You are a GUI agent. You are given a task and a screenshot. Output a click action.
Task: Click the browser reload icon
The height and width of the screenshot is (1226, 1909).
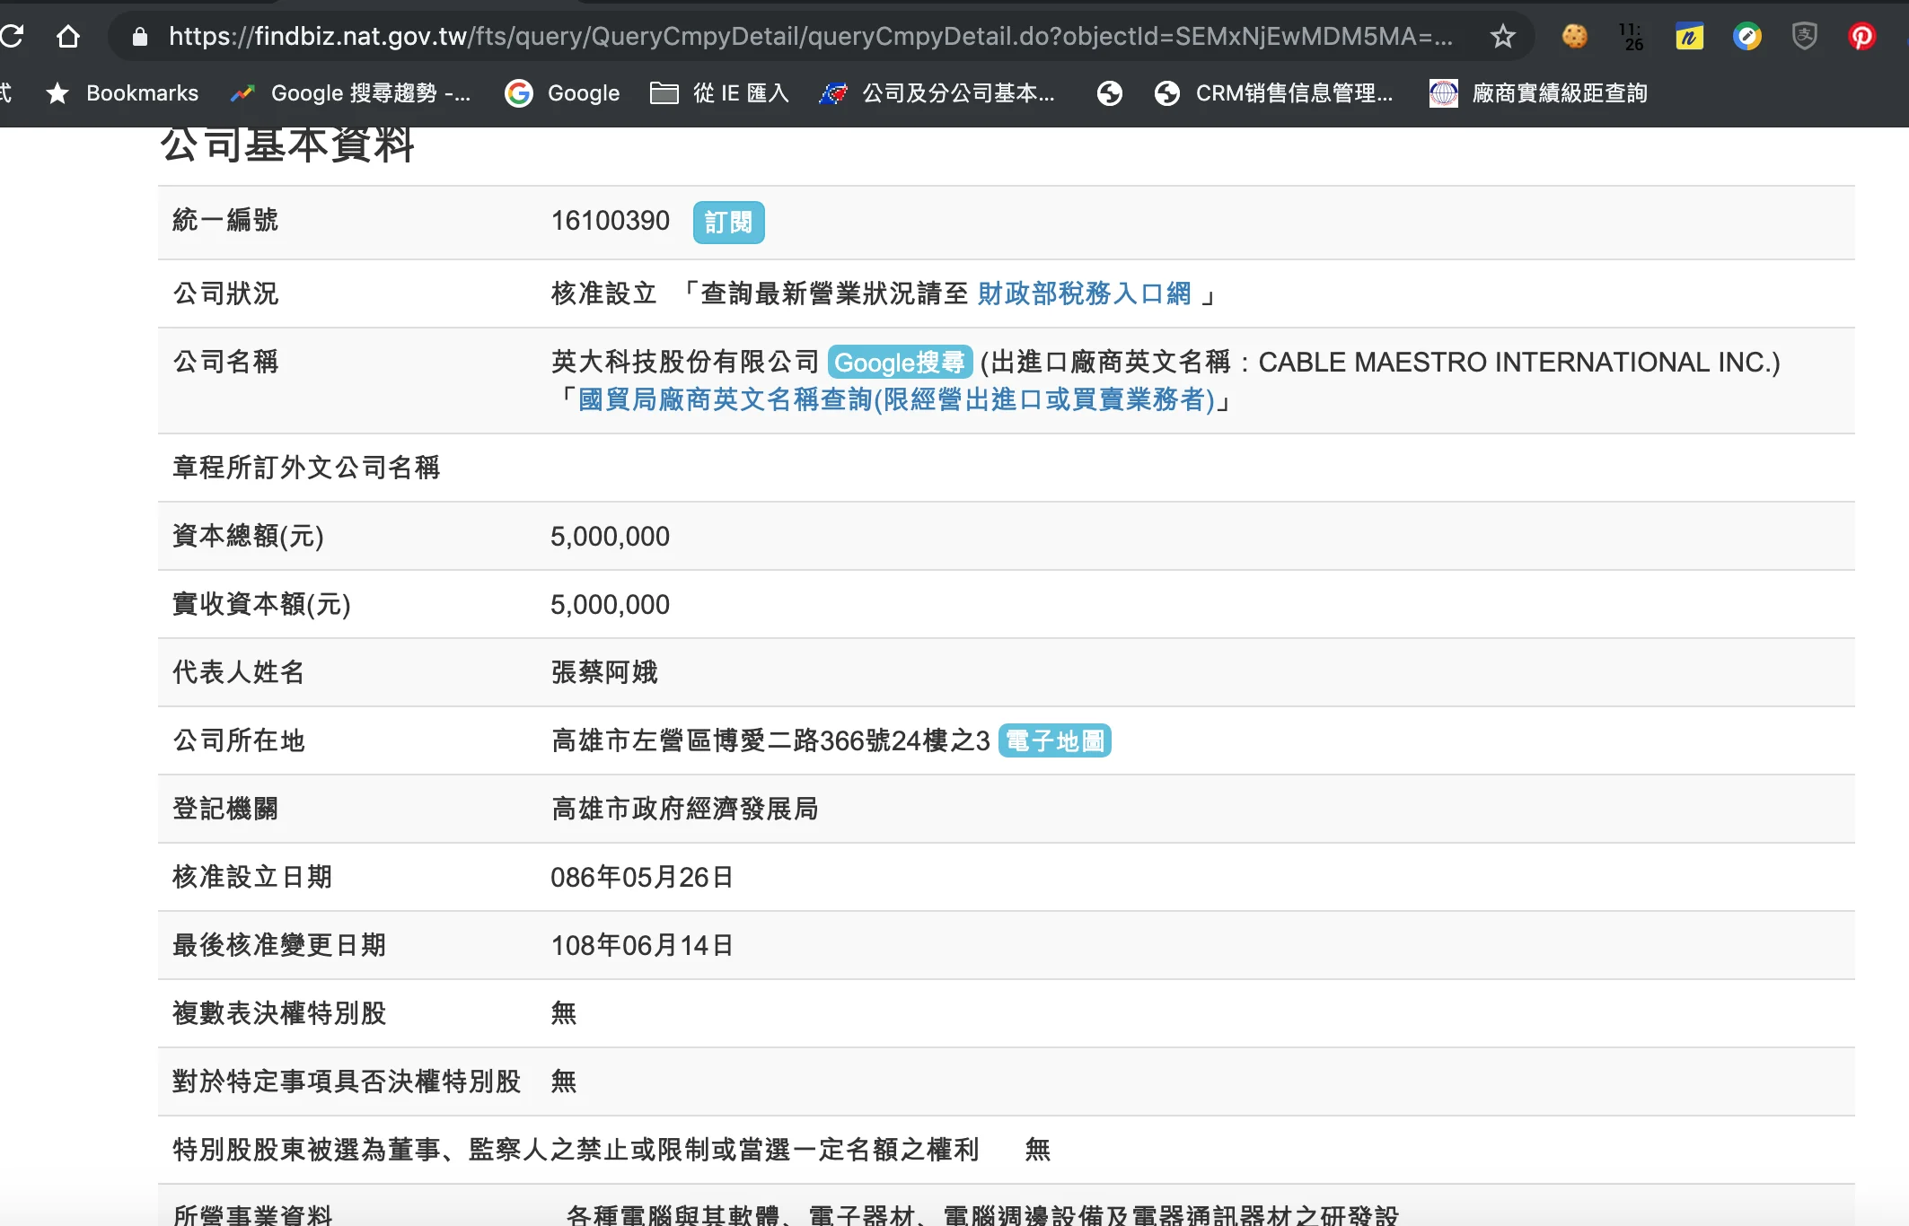(13, 37)
